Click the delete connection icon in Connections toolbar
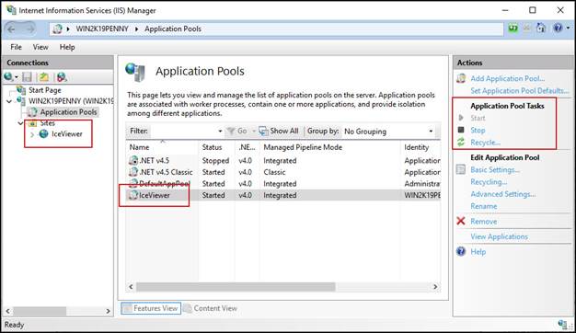This screenshot has width=576, height=333. click(62, 76)
